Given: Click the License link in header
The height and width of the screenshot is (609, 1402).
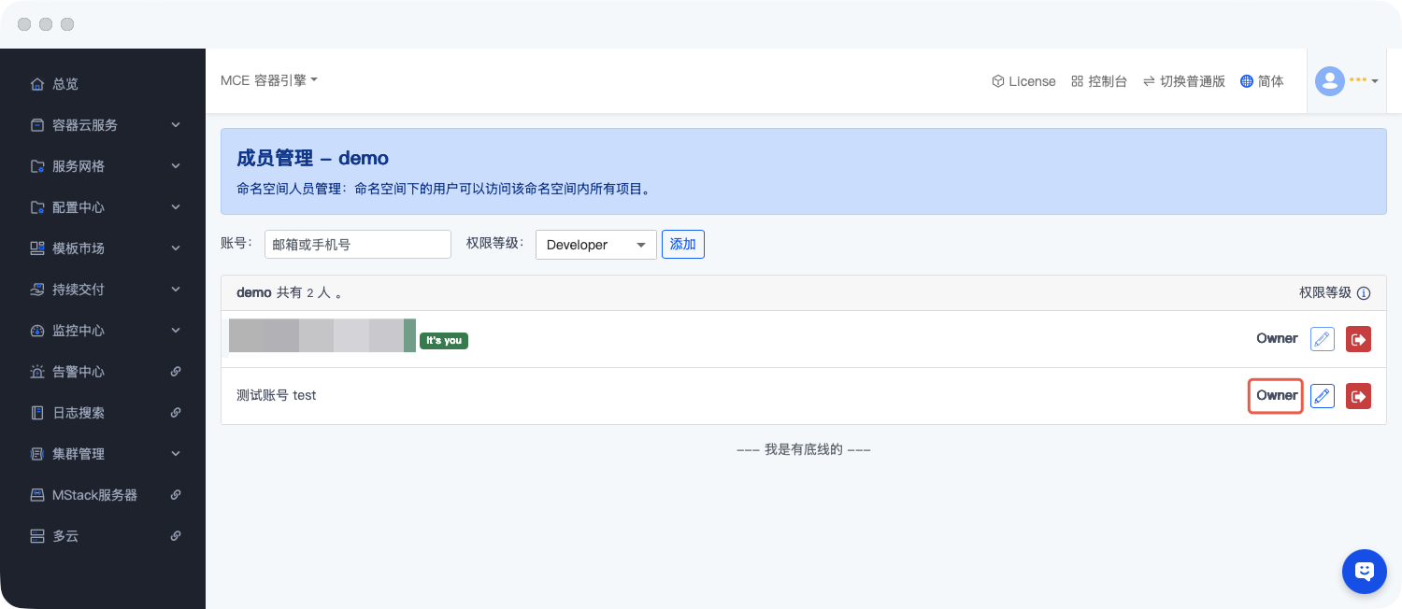Looking at the screenshot, I should [x=1023, y=81].
